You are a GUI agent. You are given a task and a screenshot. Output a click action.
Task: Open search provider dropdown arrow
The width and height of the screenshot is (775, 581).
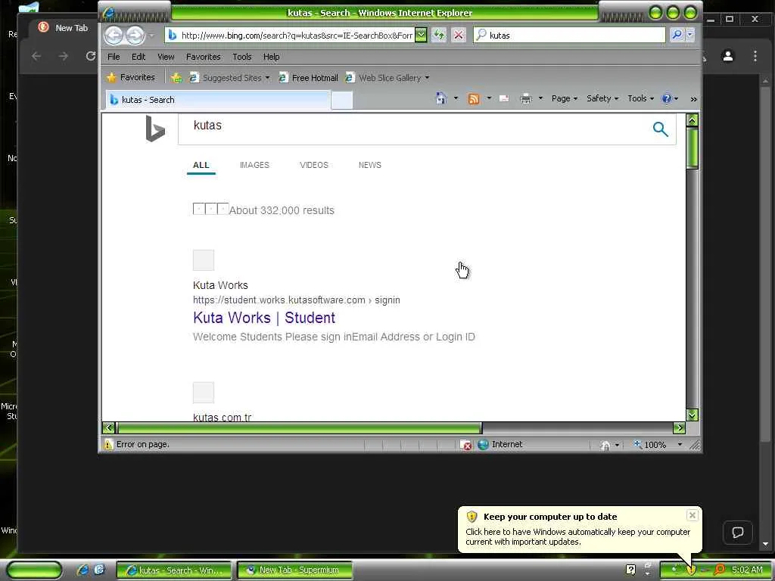tap(690, 35)
